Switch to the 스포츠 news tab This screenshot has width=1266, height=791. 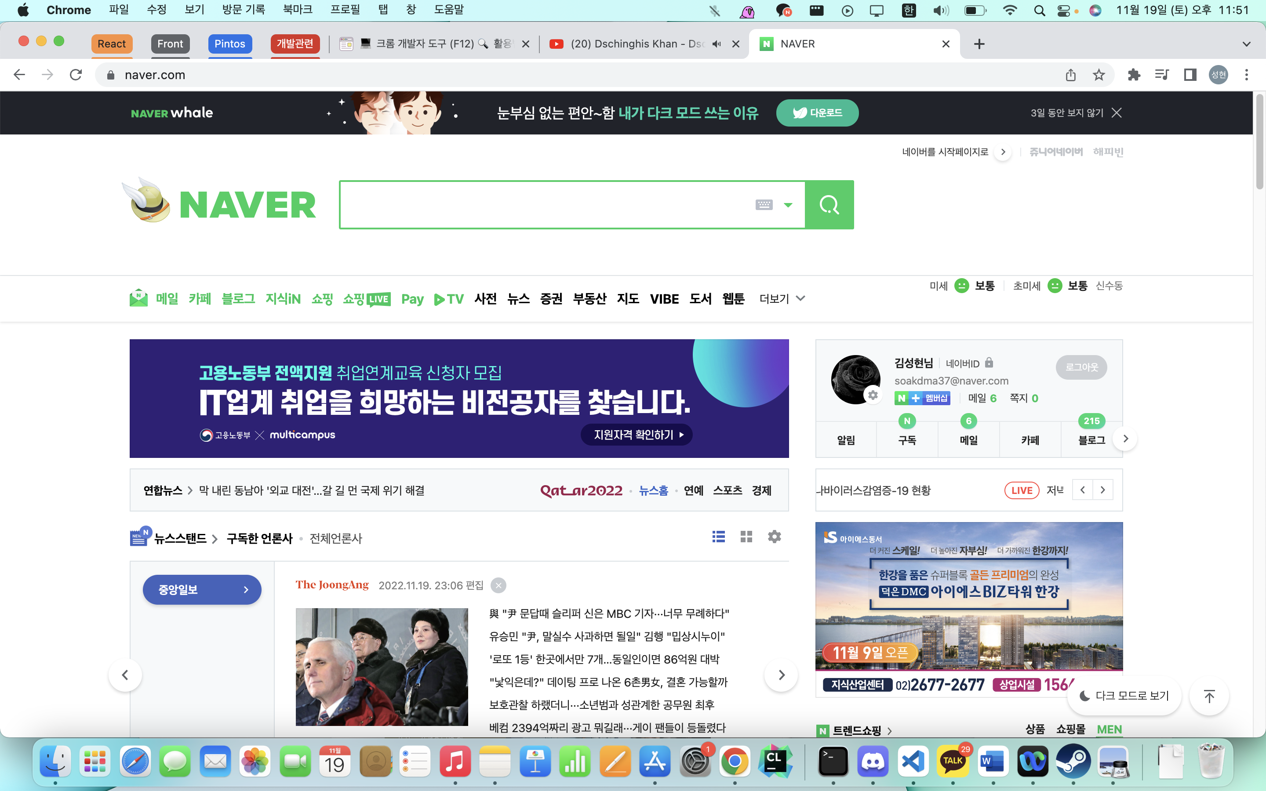pos(728,491)
